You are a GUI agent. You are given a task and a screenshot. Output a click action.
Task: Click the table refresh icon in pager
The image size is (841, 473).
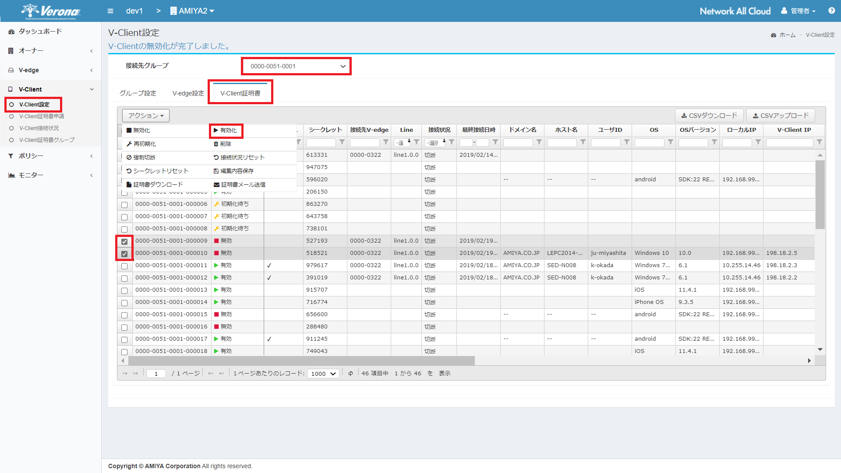click(350, 374)
